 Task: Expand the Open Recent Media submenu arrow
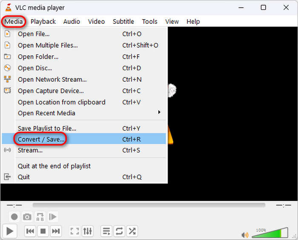tap(159, 112)
